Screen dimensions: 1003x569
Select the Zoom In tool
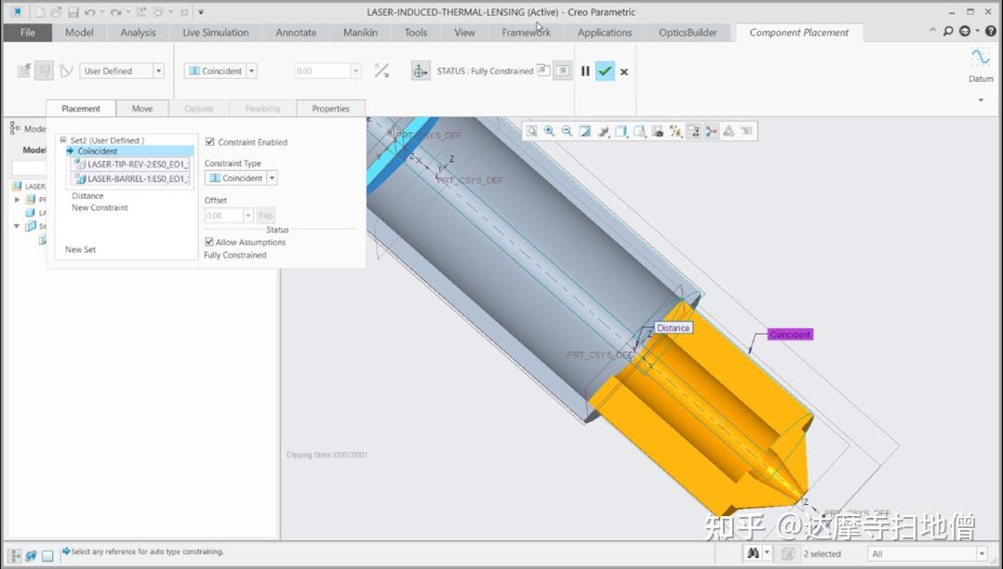coord(551,130)
